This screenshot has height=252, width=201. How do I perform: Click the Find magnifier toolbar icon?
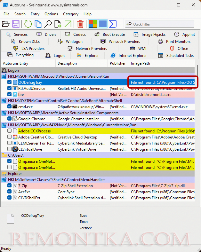coord(48,24)
